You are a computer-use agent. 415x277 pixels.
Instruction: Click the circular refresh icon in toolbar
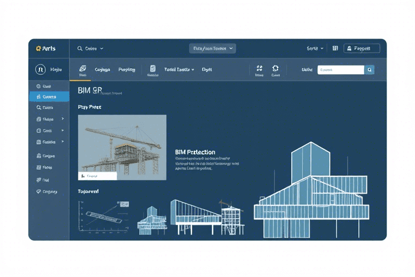pos(275,69)
